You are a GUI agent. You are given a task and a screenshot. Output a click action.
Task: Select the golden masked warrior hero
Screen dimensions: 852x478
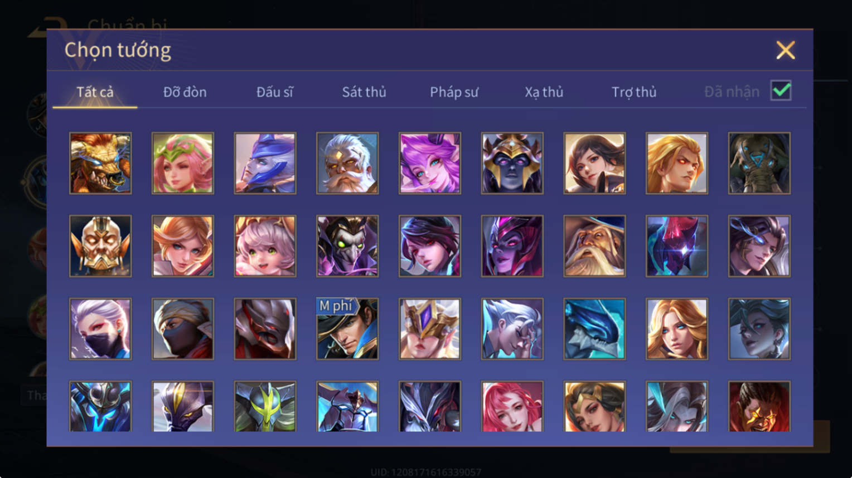point(100,246)
